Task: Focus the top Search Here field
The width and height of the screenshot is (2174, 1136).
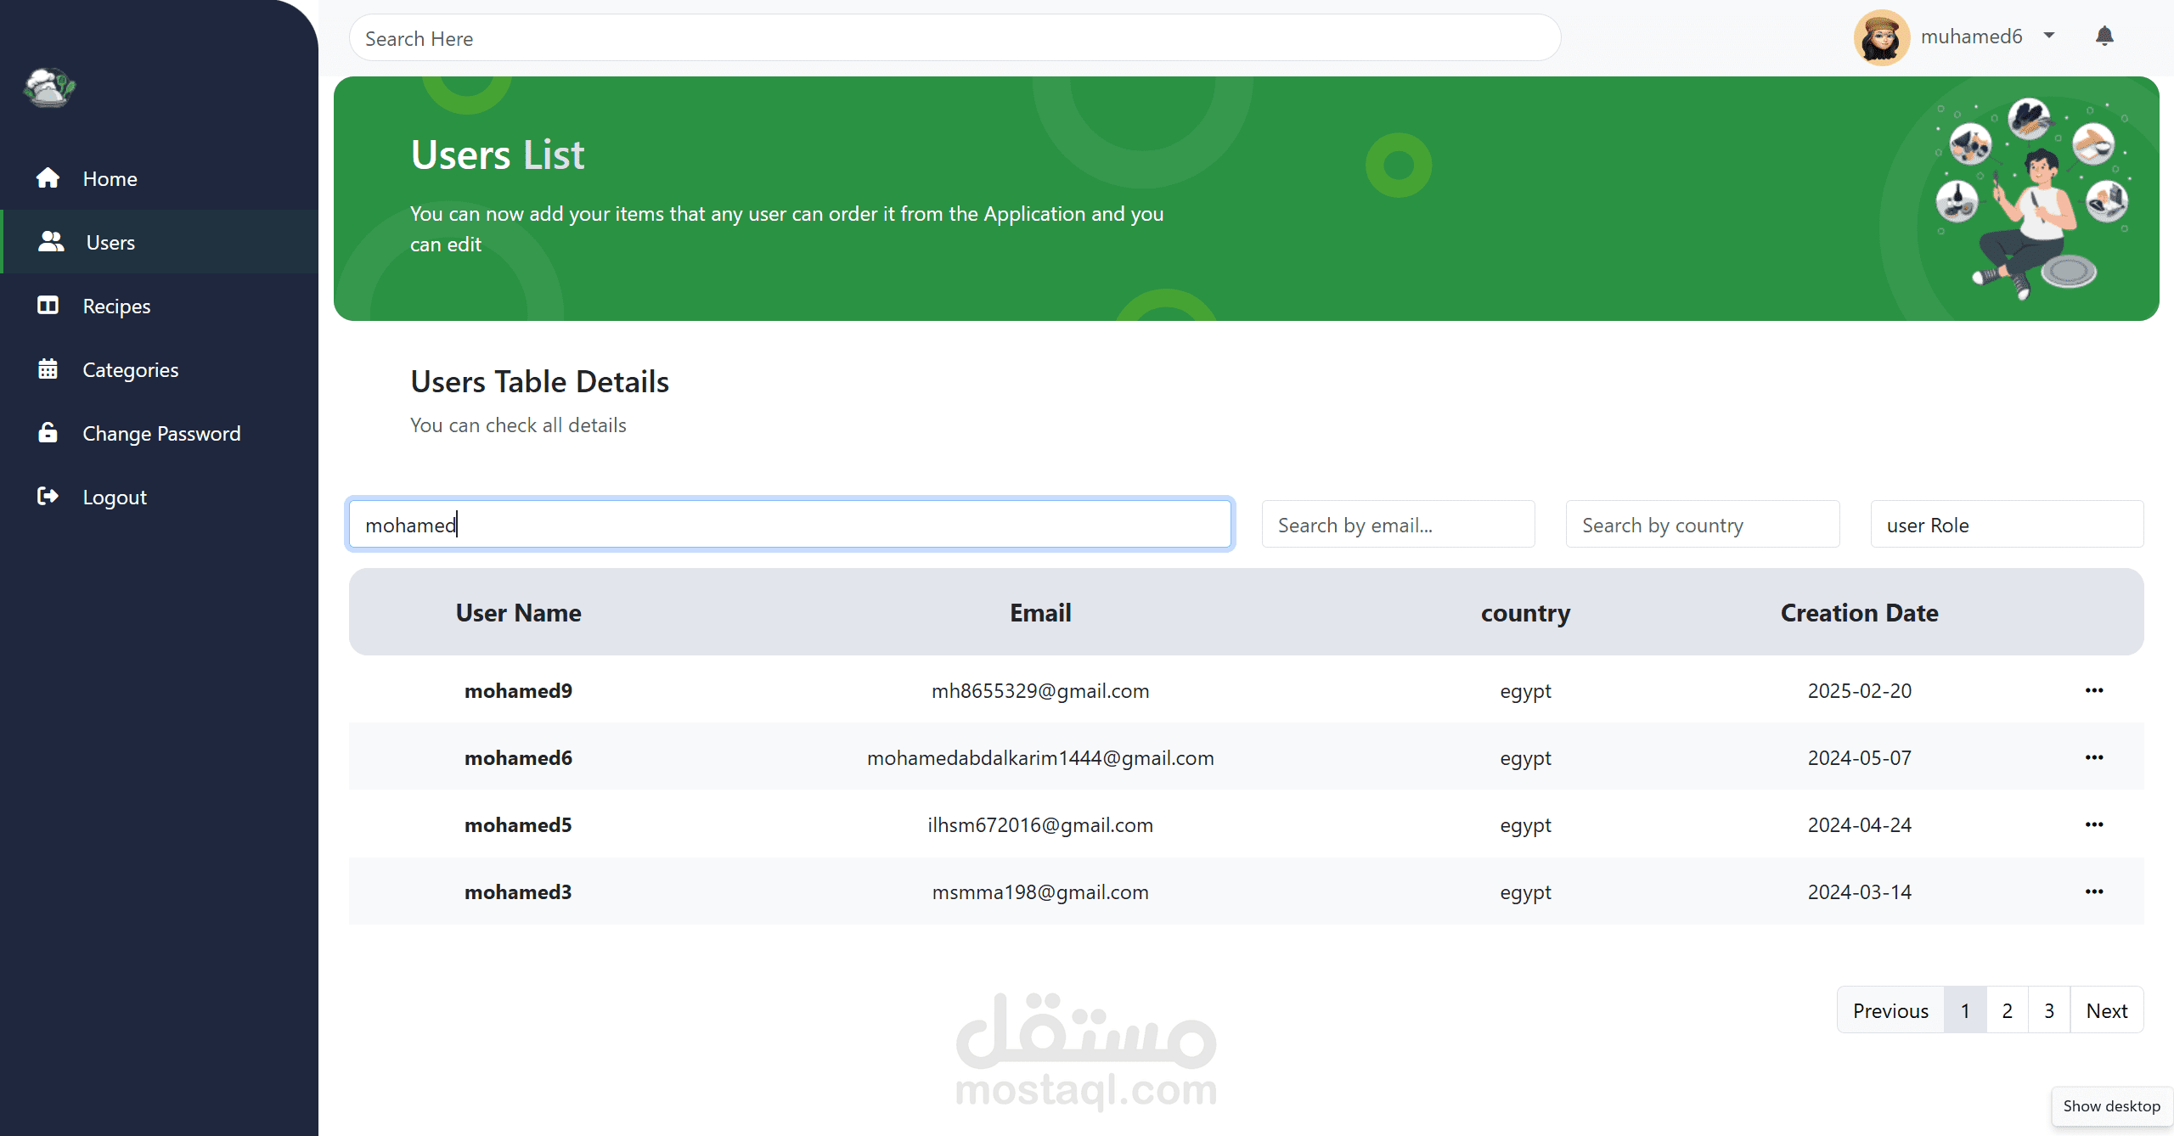Action: 955,38
